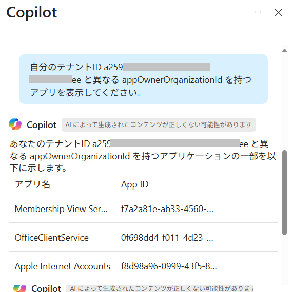
Task: Close the Copilot panel
Action: click(x=278, y=13)
